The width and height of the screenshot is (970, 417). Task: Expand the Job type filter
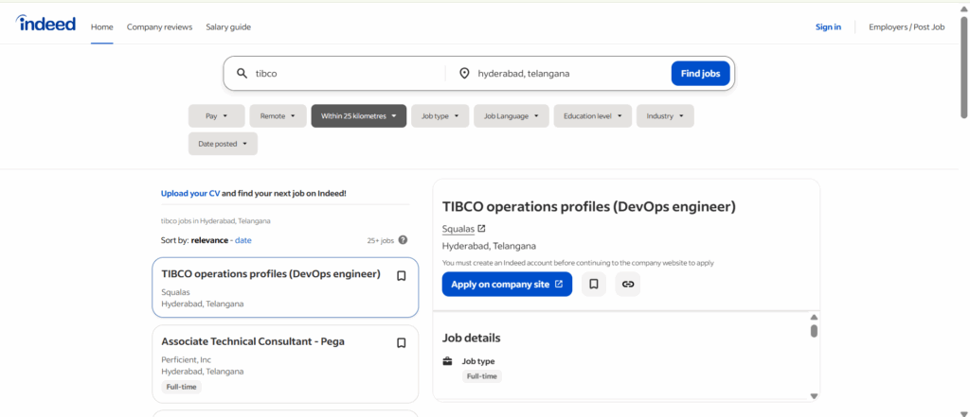pos(440,116)
